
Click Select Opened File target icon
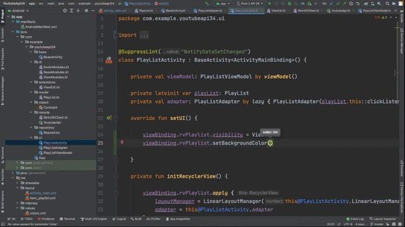(65, 11)
